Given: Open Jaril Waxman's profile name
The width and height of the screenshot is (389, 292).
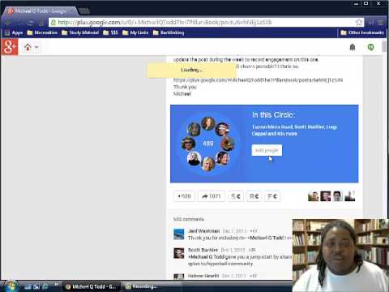Looking at the screenshot, I should (203, 231).
